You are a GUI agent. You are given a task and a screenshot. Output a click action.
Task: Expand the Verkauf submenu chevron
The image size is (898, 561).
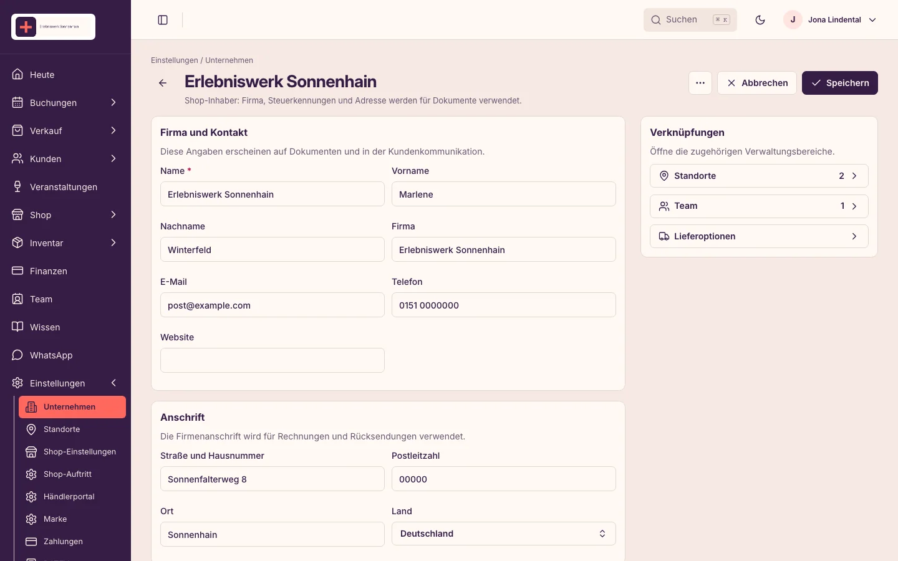tap(113, 130)
